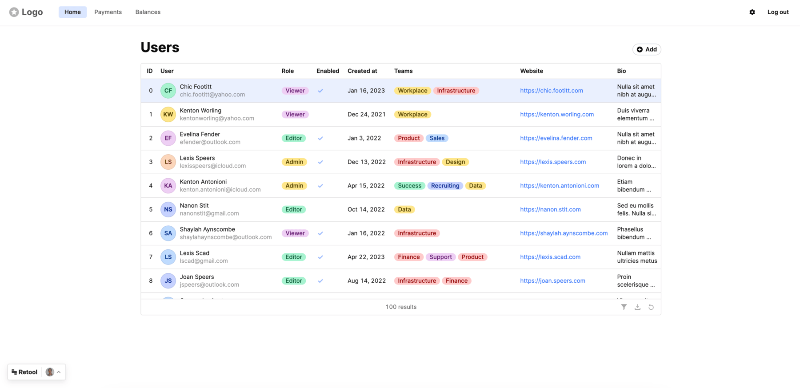Click the Bio text for Lexis Scad
Image resolution: width=800 pixels, height=388 pixels.
637,257
